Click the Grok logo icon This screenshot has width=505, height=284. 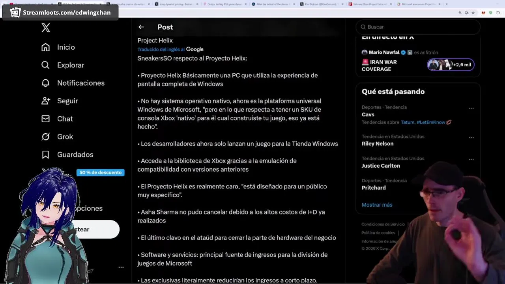[x=46, y=136]
